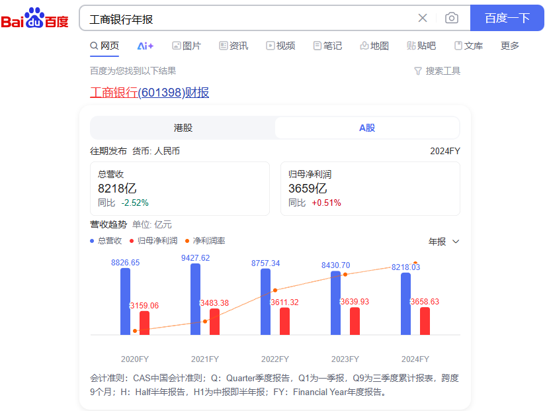Click the value label 3483.38
Screen dimensions: 547x411
pos(214,303)
